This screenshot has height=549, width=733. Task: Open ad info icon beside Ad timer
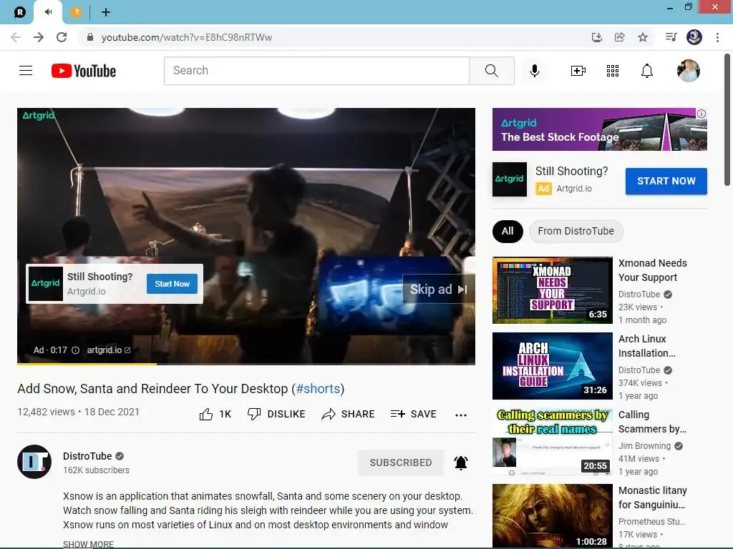[x=75, y=350]
